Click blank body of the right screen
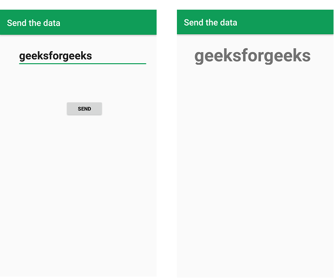Image resolution: width=334 pixels, height=278 pixels. click(x=255, y=170)
